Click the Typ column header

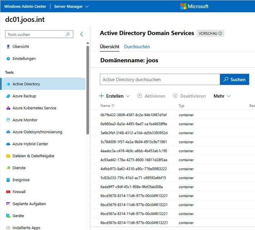click(182, 106)
